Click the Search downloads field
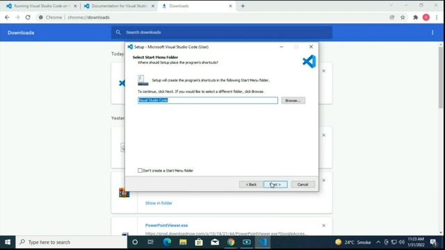The height and width of the screenshot is (250, 445). (222, 33)
